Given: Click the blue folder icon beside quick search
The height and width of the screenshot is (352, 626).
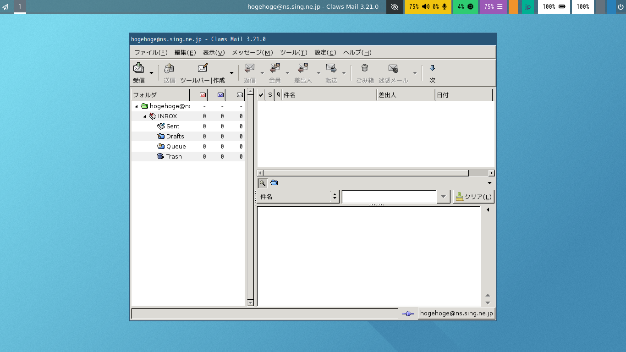Looking at the screenshot, I should click(x=274, y=183).
